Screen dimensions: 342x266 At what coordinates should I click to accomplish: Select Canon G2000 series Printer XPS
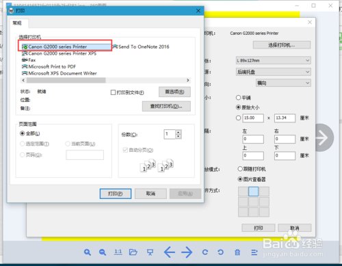(59, 53)
